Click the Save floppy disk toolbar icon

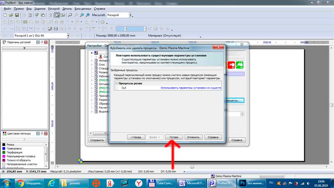17,15
